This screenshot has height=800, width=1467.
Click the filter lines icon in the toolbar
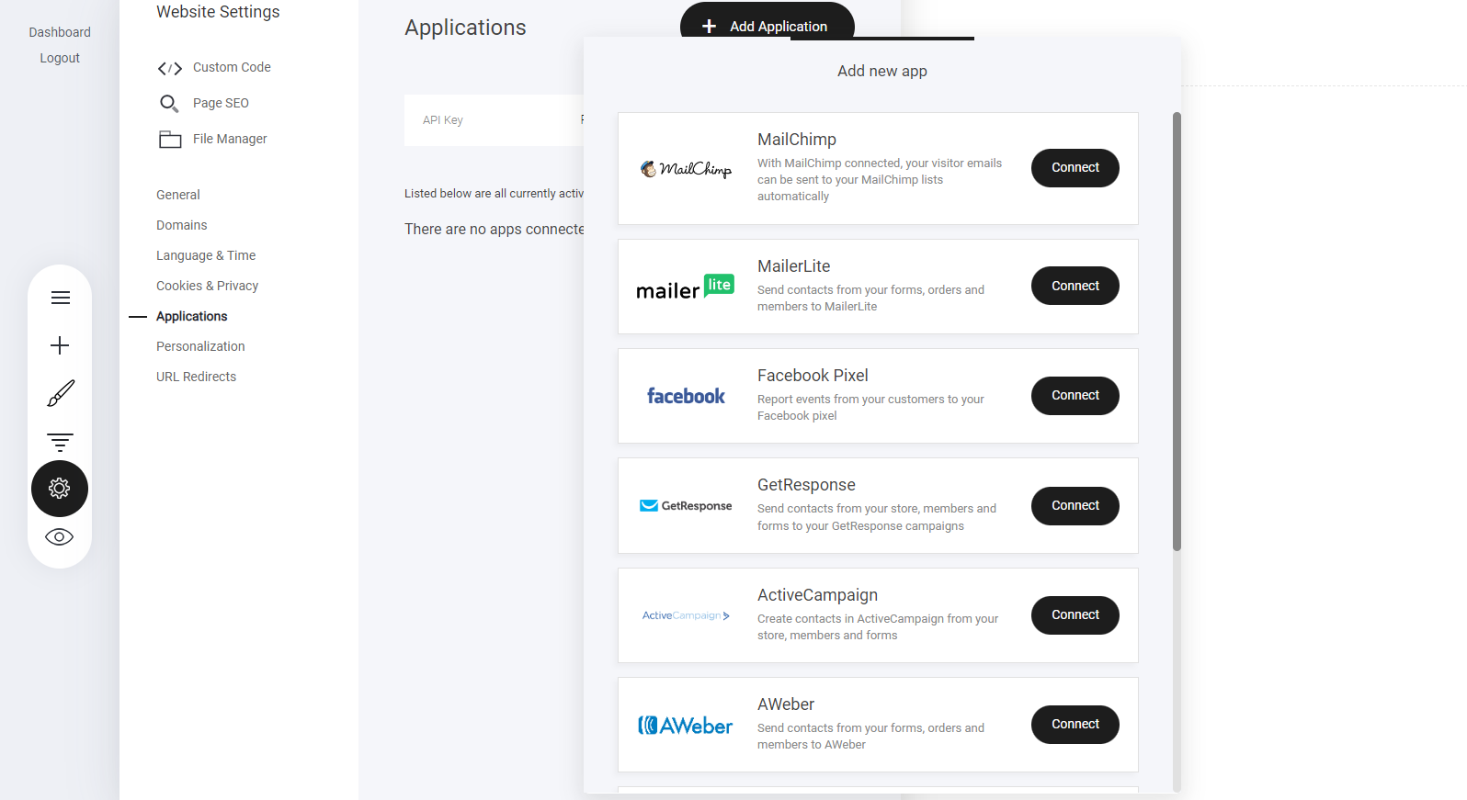tap(60, 442)
